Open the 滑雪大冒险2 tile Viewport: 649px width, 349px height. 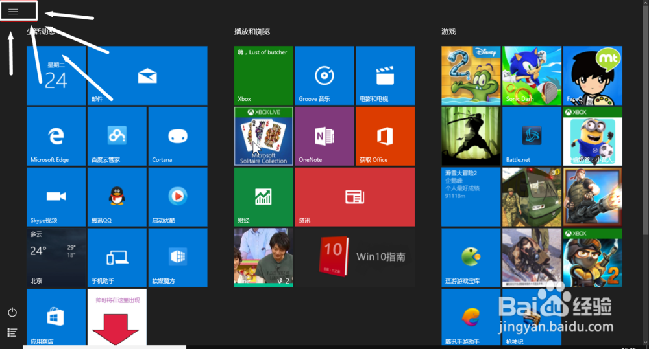point(471,197)
